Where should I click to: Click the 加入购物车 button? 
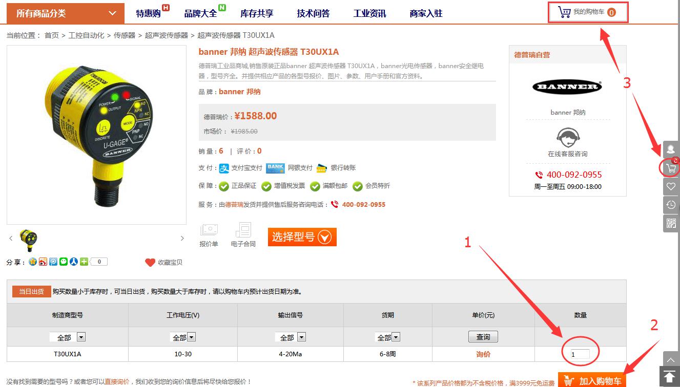click(592, 381)
